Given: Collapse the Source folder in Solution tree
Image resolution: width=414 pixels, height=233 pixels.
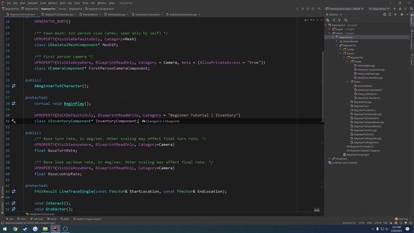Looking at the screenshot, I should click(341, 53).
